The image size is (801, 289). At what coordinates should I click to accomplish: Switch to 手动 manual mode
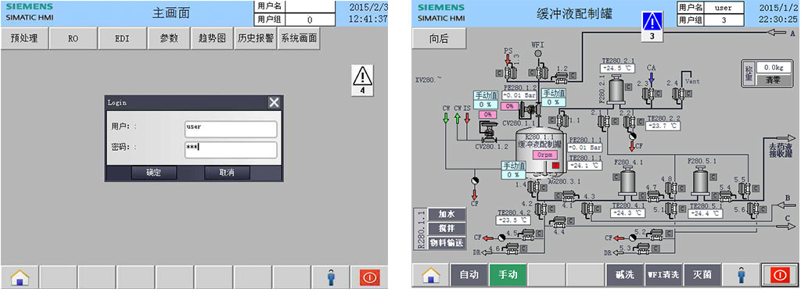[x=507, y=275]
